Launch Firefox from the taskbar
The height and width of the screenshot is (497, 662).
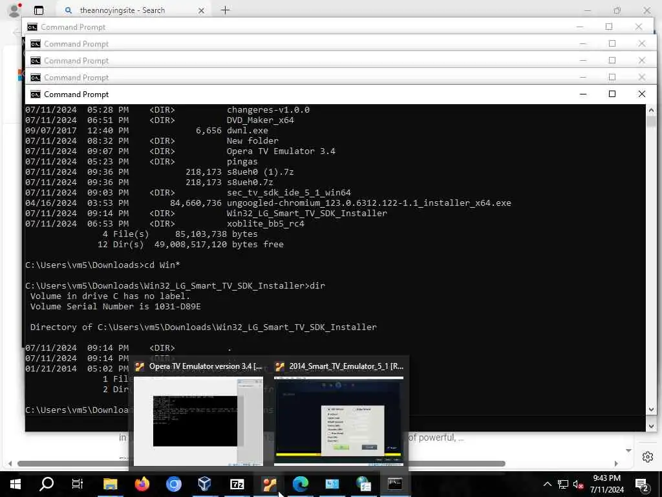(142, 484)
